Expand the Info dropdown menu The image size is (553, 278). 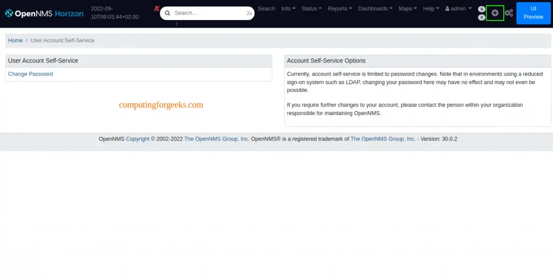[x=288, y=9]
